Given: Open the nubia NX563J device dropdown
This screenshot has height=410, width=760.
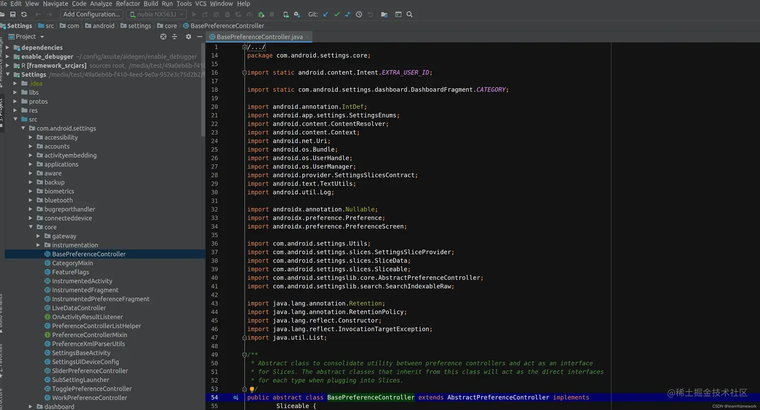Looking at the screenshot, I should [x=156, y=15].
